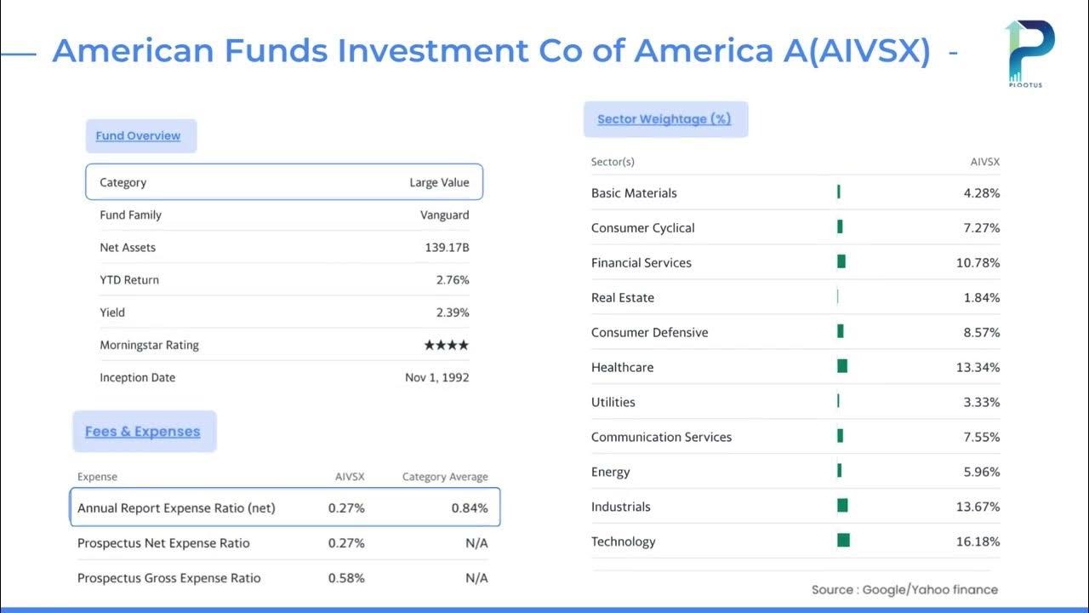Click the Sector Weightage (%) heading link
Image resolution: width=1089 pixels, height=613 pixels.
pos(664,119)
